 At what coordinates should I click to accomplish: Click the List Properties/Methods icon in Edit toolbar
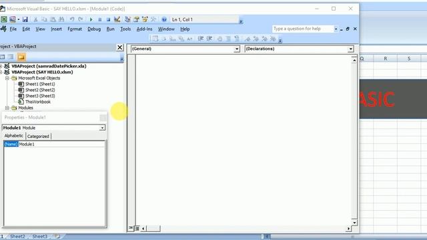(x=155, y=39)
